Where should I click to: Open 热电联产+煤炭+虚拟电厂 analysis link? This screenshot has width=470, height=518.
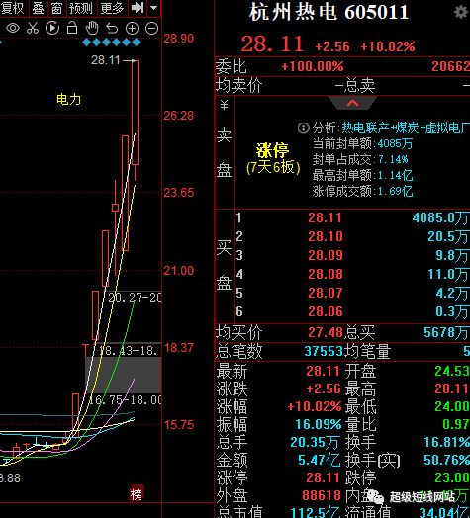pyautogui.click(x=406, y=128)
